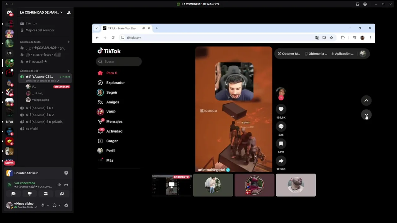The image size is (397, 223).
Task: Stream Counter-Strike 2 screen share icon
Action: 66,173
